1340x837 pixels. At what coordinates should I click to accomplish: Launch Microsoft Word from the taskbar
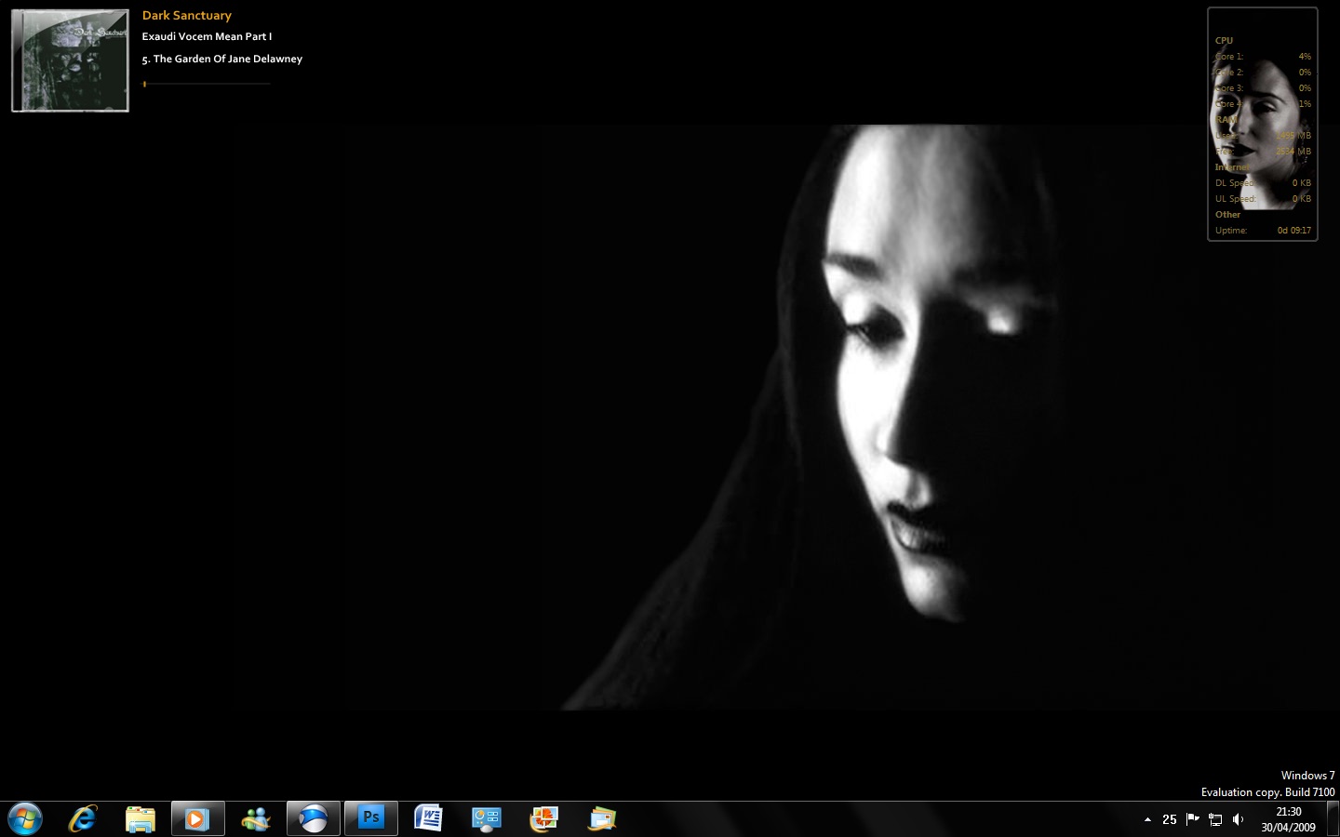tap(428, 818)
